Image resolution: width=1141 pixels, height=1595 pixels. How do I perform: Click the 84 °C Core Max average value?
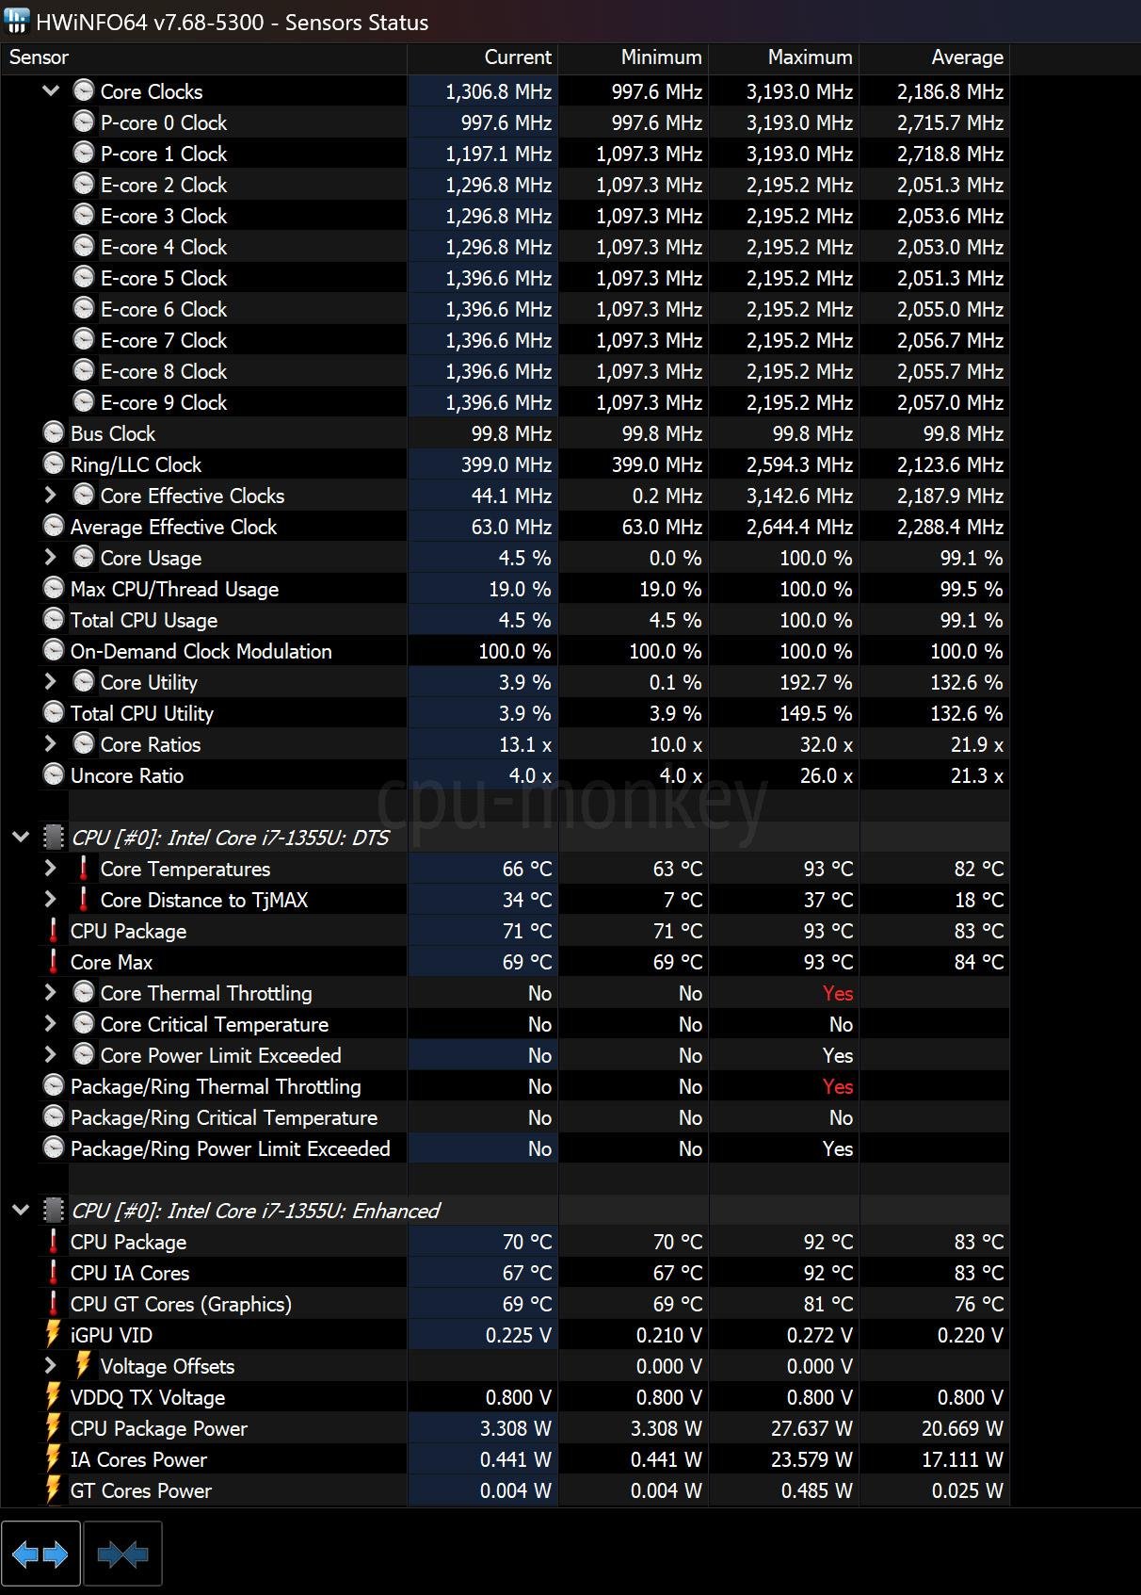[x=979, y=962]
